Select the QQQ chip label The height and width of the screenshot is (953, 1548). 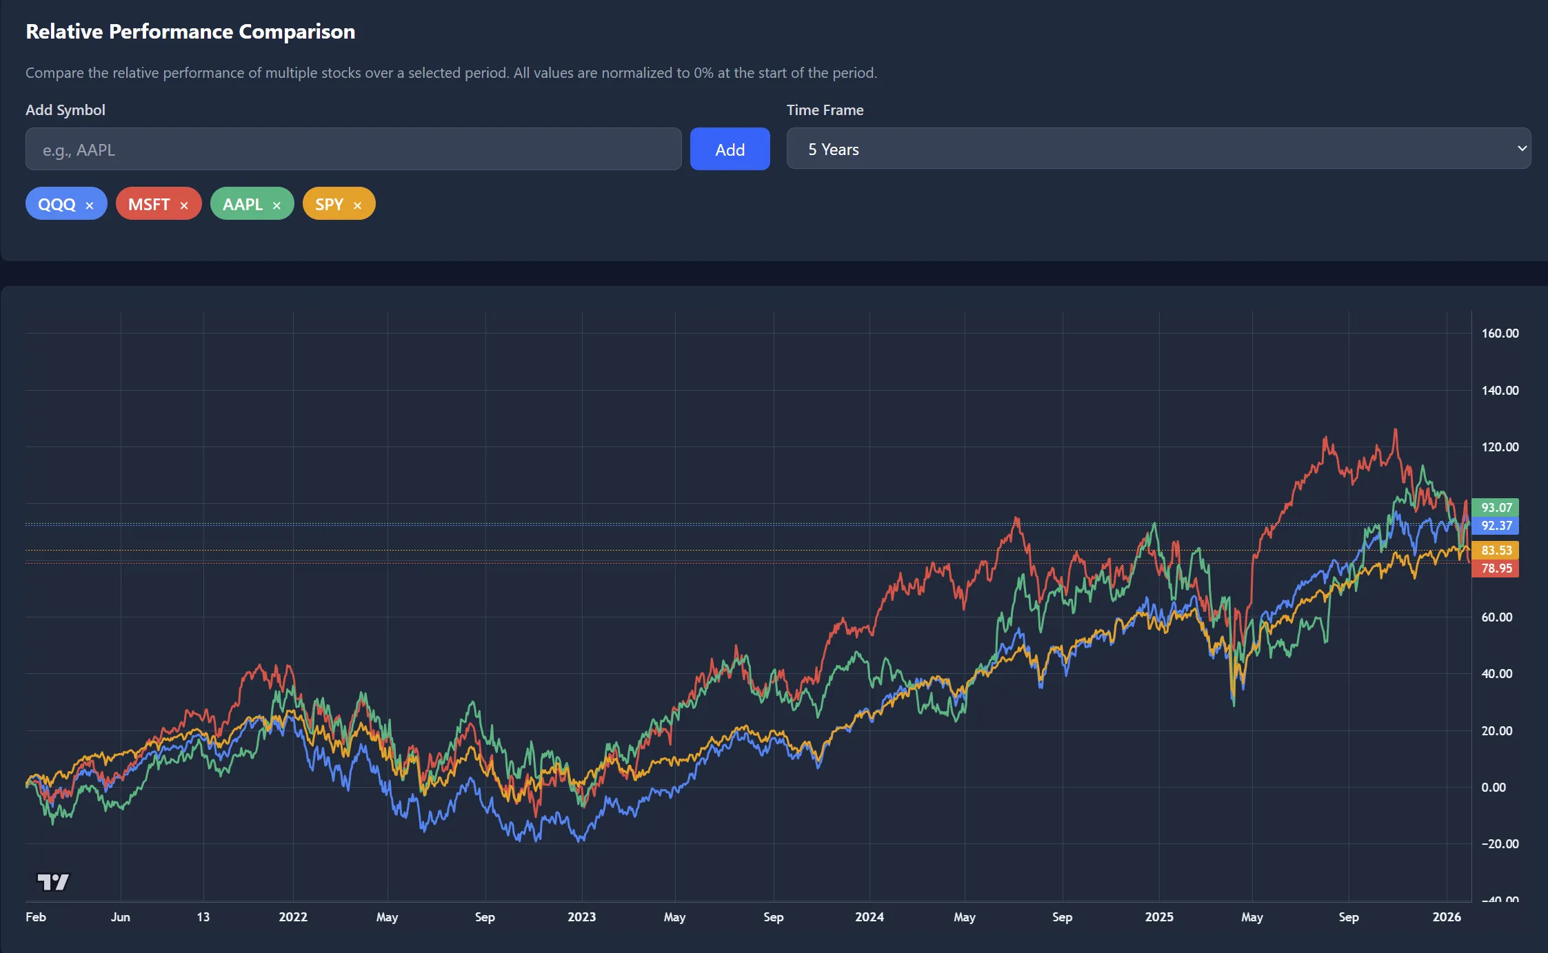pyautogui.click(x=57, y=204)
